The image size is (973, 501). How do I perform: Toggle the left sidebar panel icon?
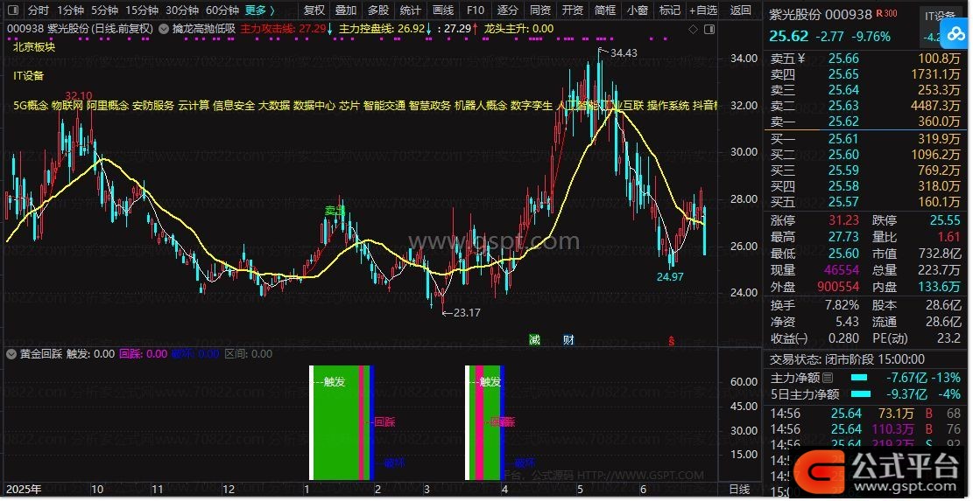click(x=13, y=10)
